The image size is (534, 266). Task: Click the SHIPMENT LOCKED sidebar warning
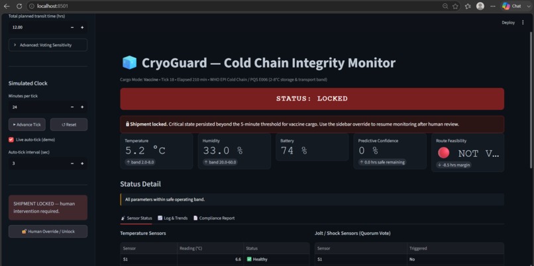coord(48,208)
